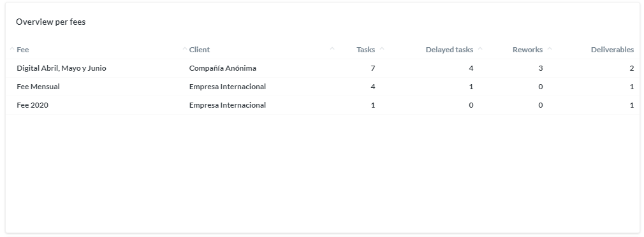
Task: Click Deliverables value 2 for Digital Abril
Action: click(632, 68)
